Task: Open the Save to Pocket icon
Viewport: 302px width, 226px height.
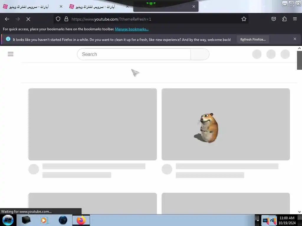Action: coord(273,19)
